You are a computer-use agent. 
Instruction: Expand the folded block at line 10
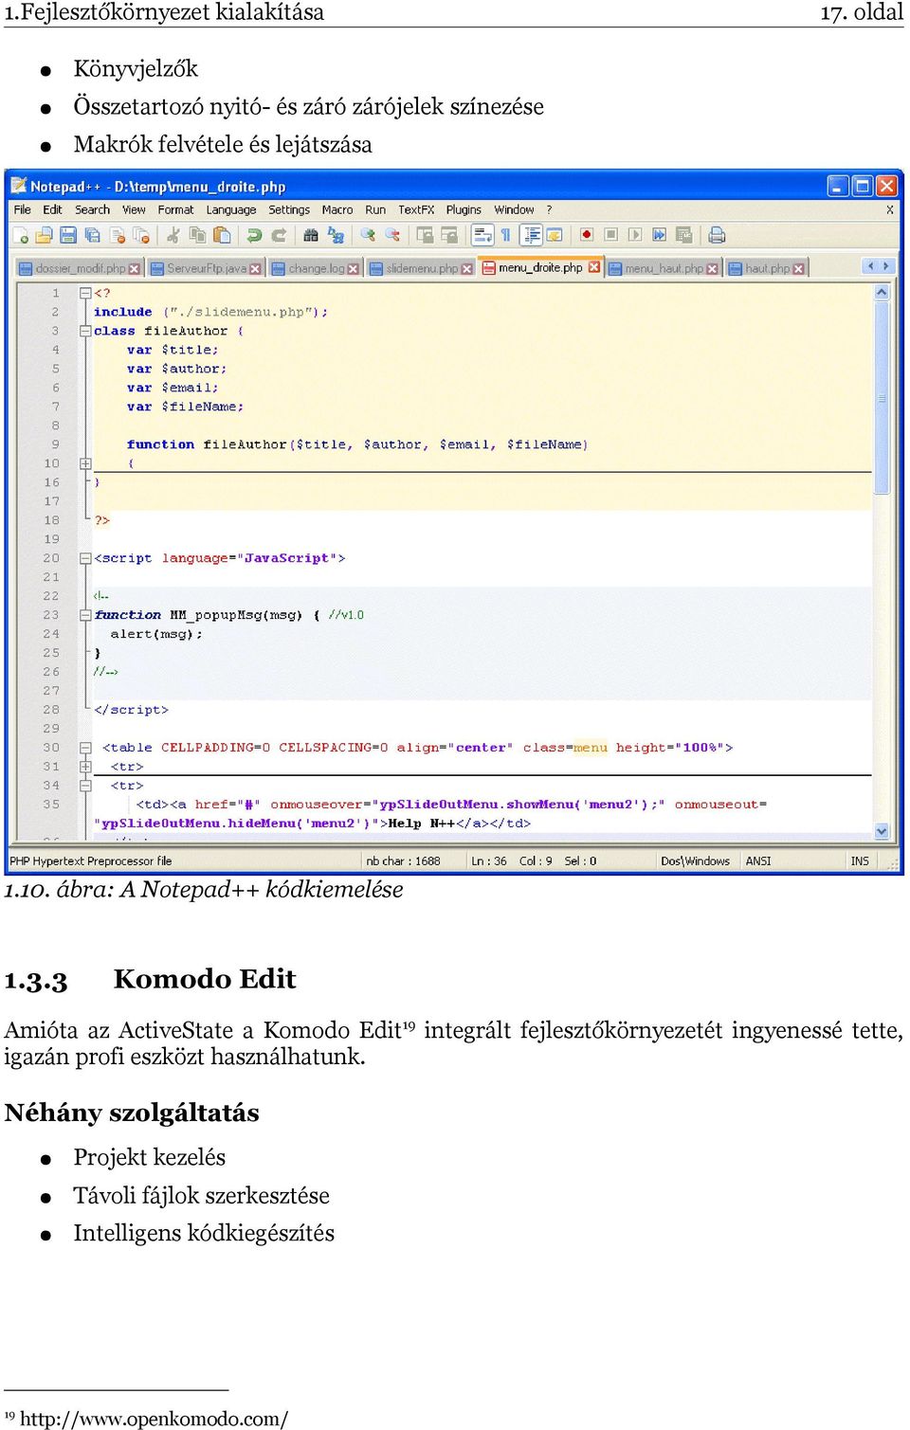pos(85,463)
